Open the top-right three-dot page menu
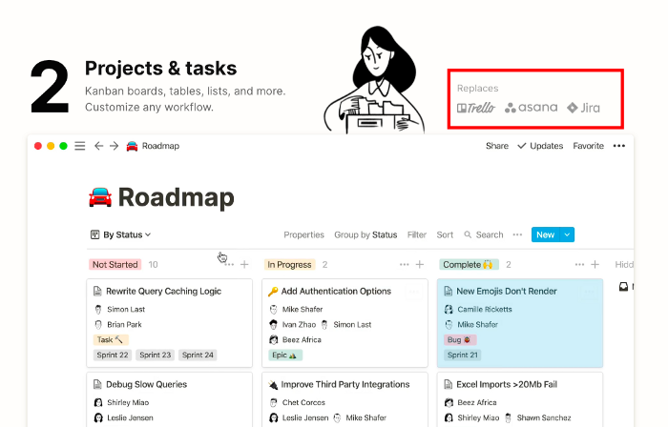The image size is (668, 427). coord(619,146)
